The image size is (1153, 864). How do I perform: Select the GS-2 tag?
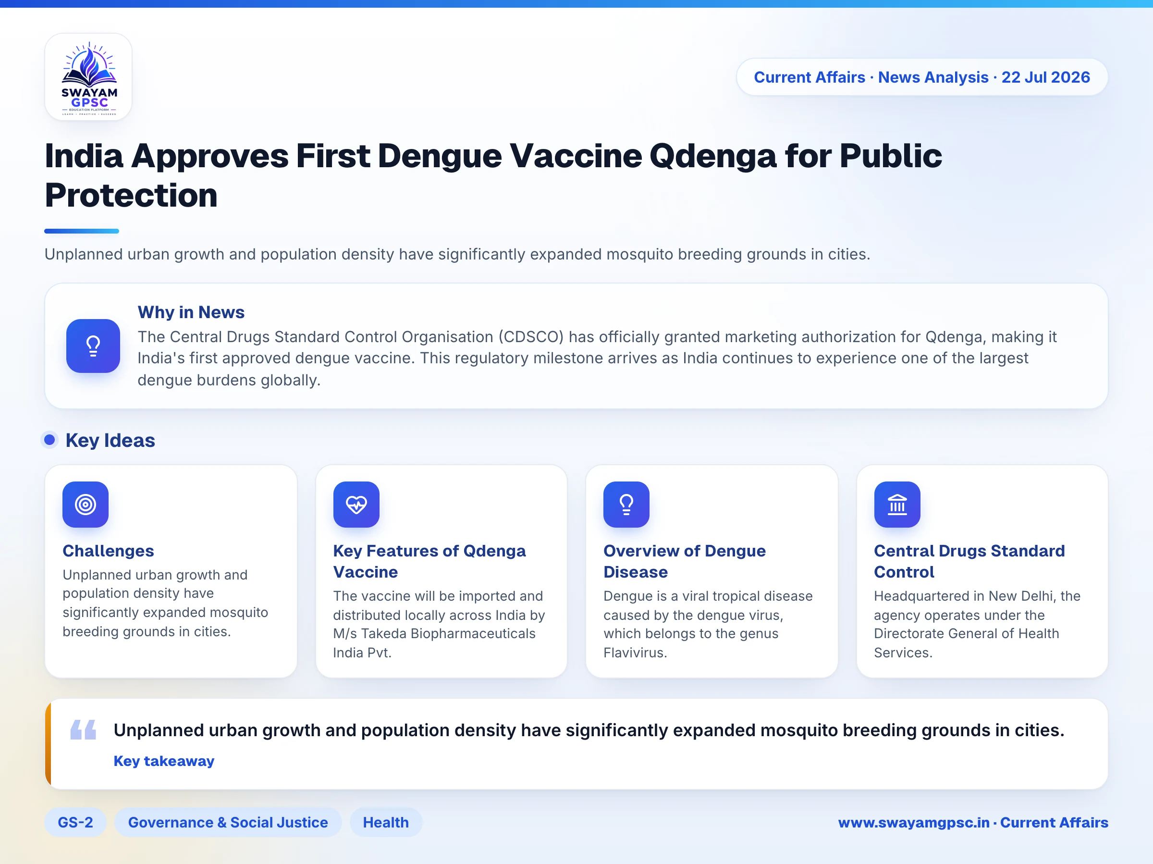[75, 822]
